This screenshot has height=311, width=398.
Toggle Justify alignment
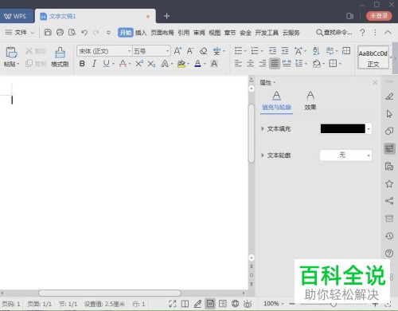[x=275, y=64]
